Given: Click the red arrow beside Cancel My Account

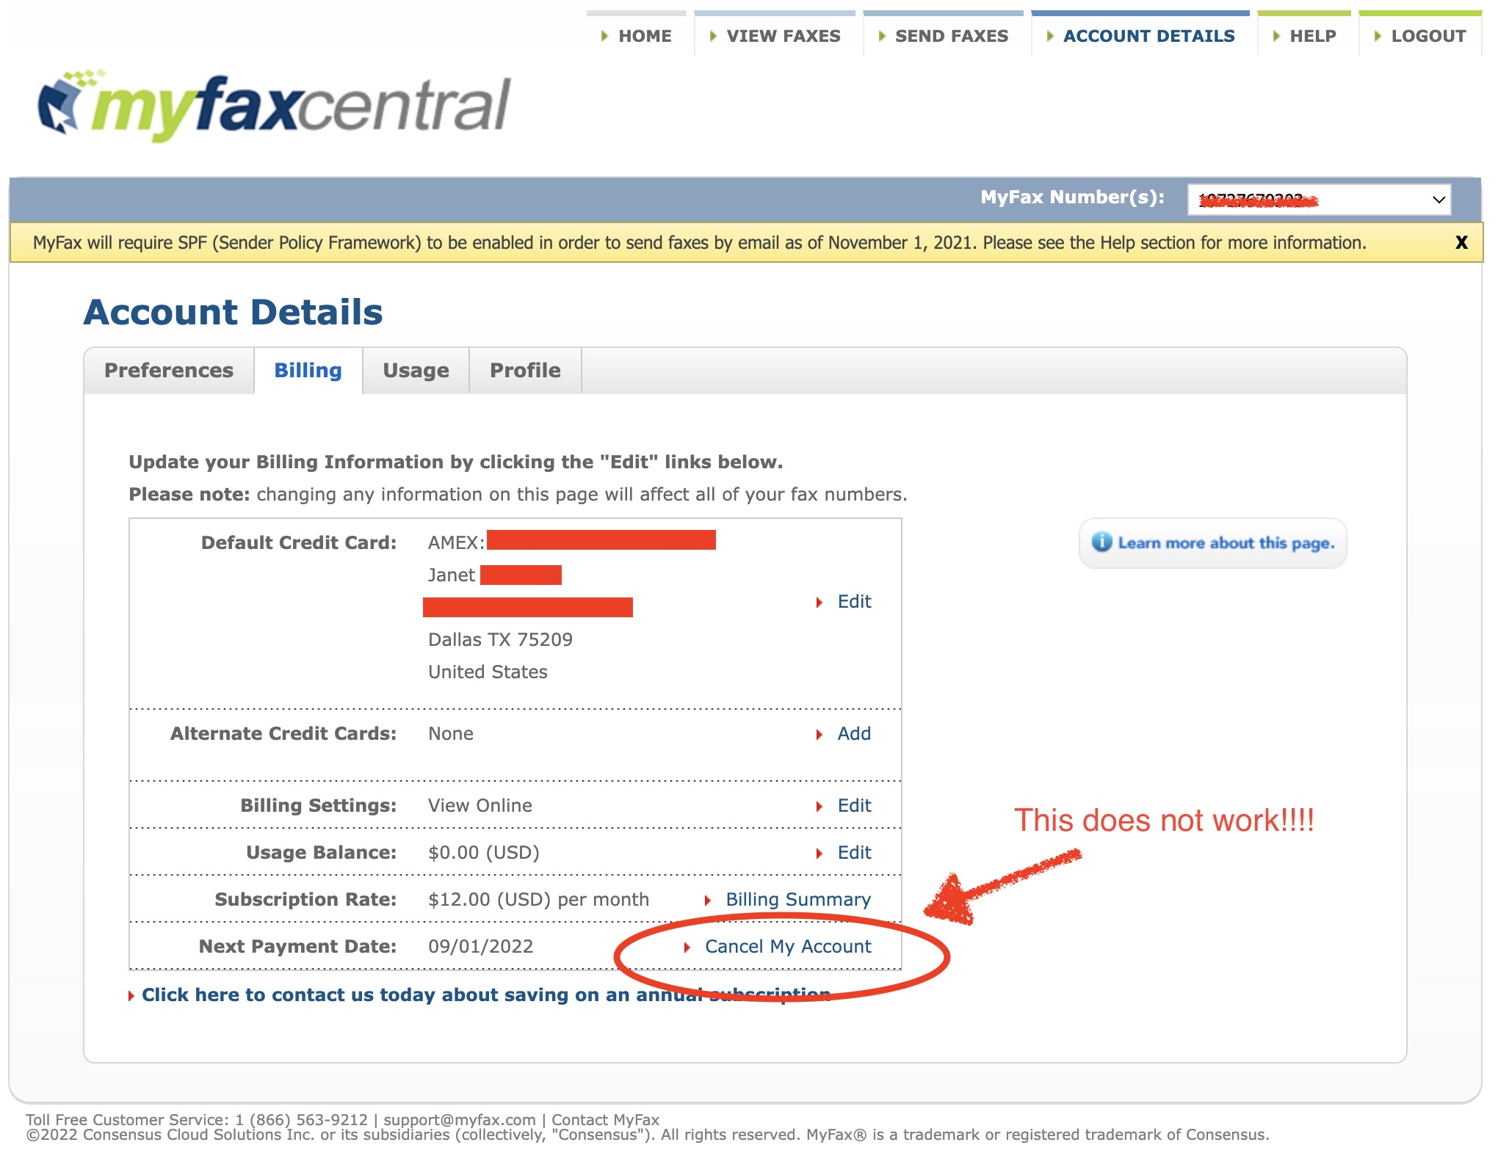Looking at the screenshot, I should [688, 947].
